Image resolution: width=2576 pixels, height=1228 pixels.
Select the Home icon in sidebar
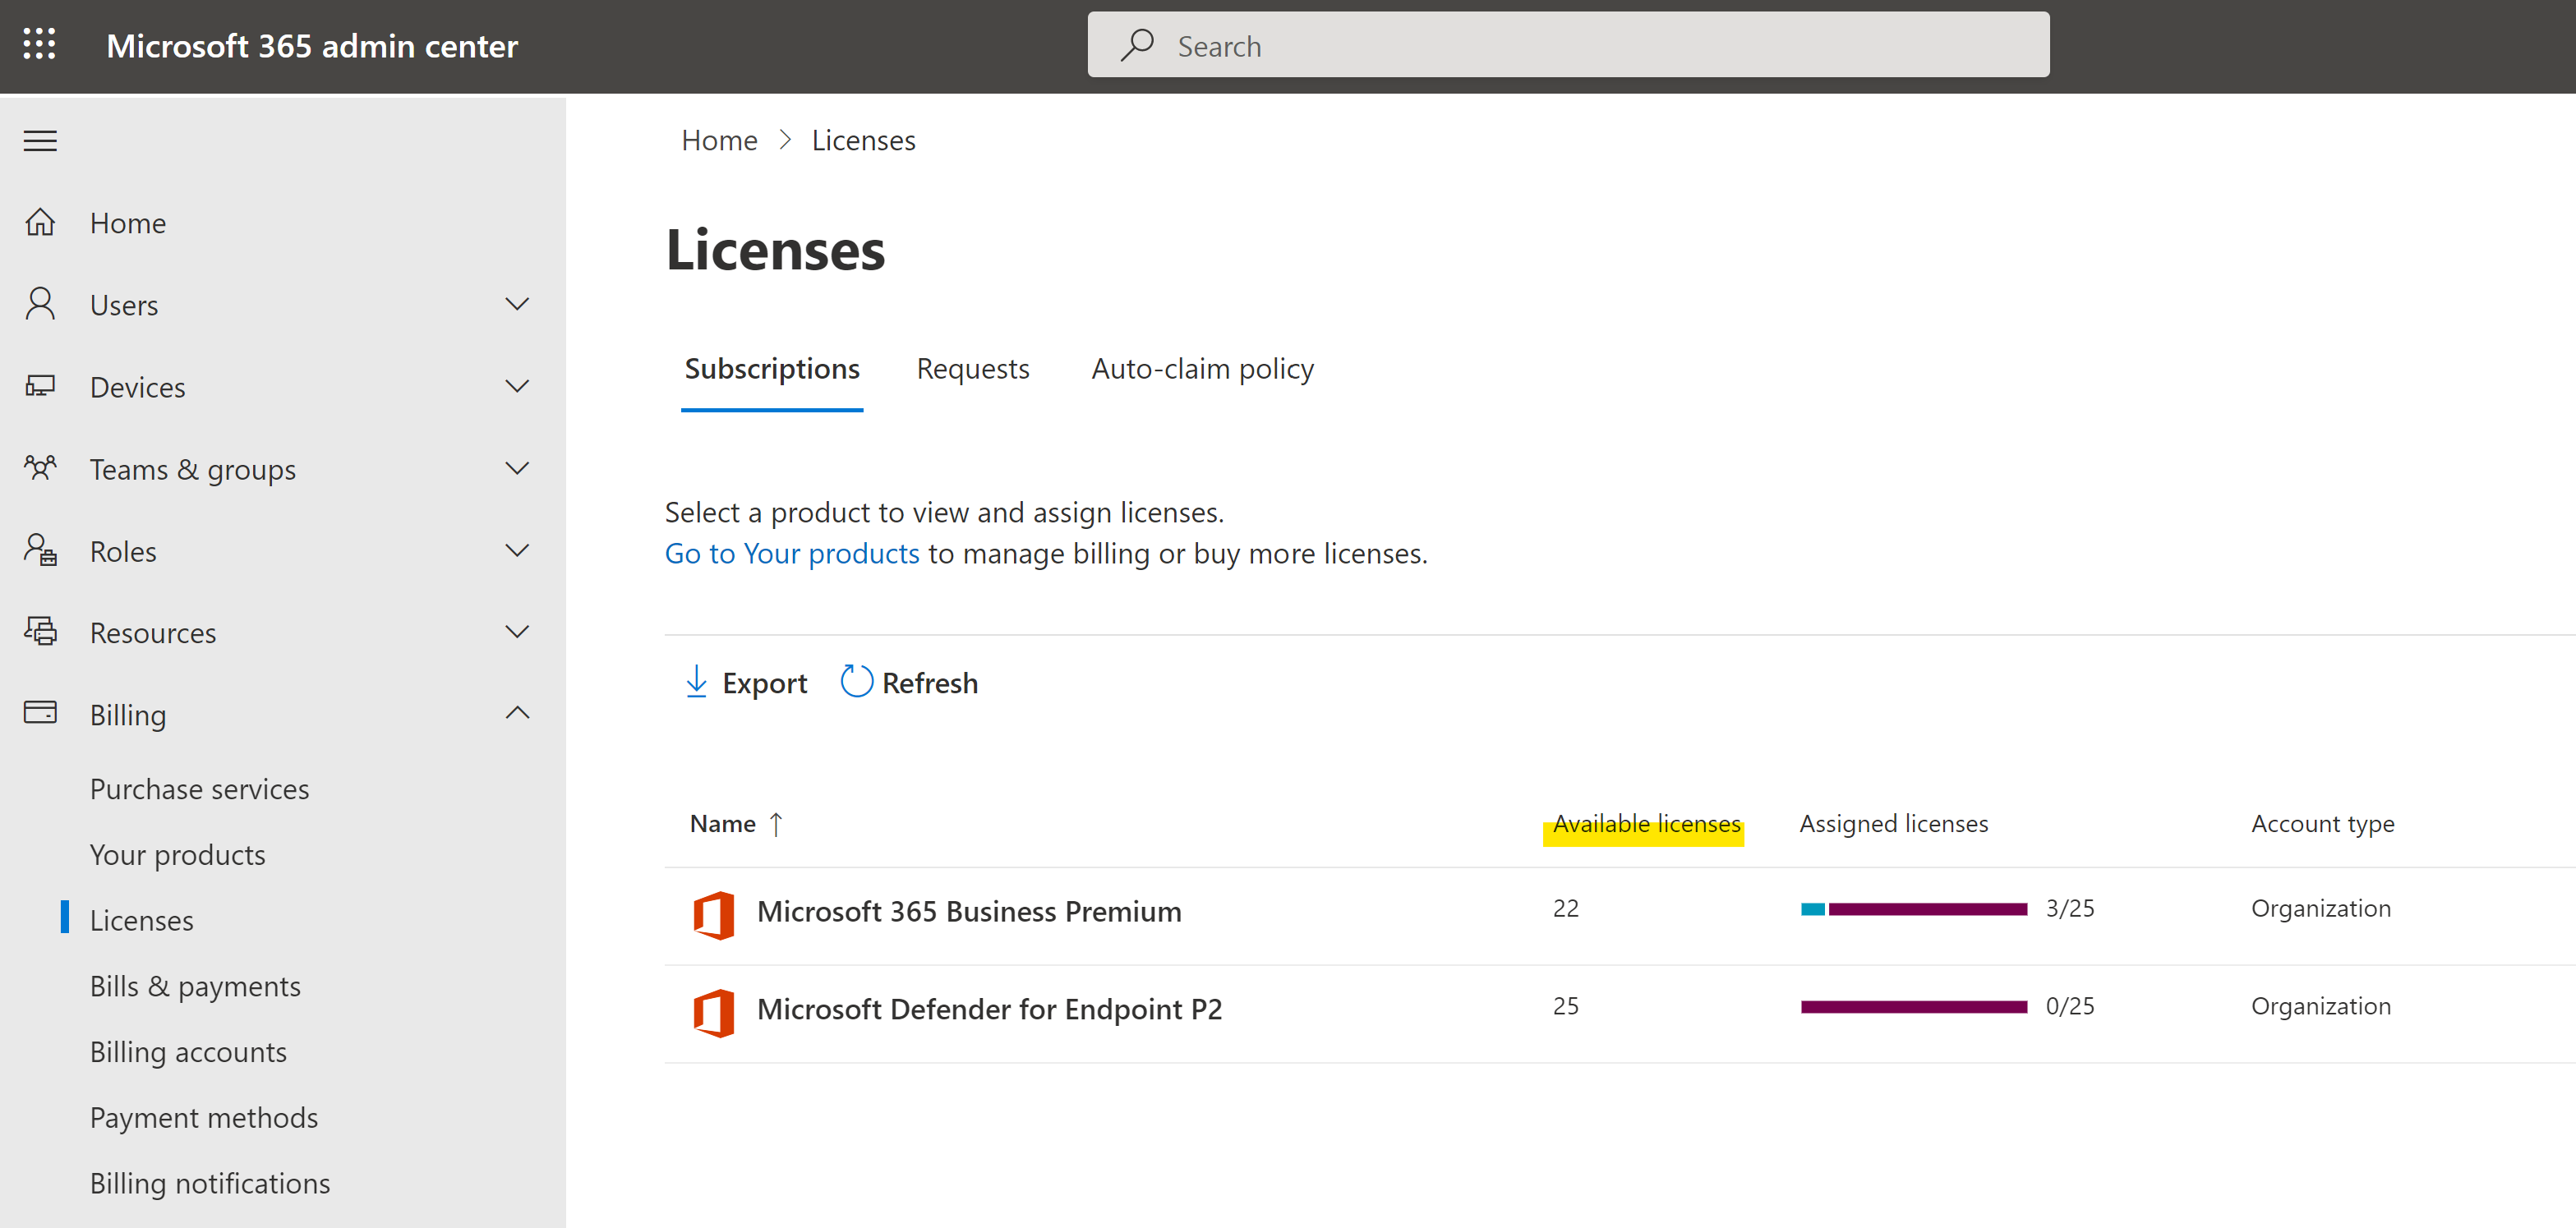(x=40, y=222)
